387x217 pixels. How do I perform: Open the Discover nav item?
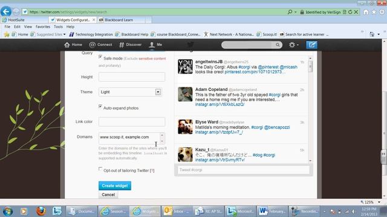pyautogui.click(x=131, y=45)
